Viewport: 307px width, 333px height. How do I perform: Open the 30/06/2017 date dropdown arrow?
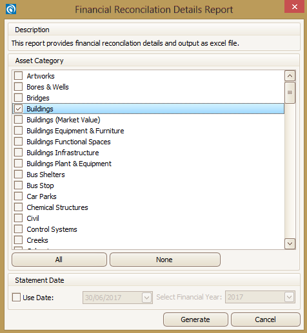[147, 298]
